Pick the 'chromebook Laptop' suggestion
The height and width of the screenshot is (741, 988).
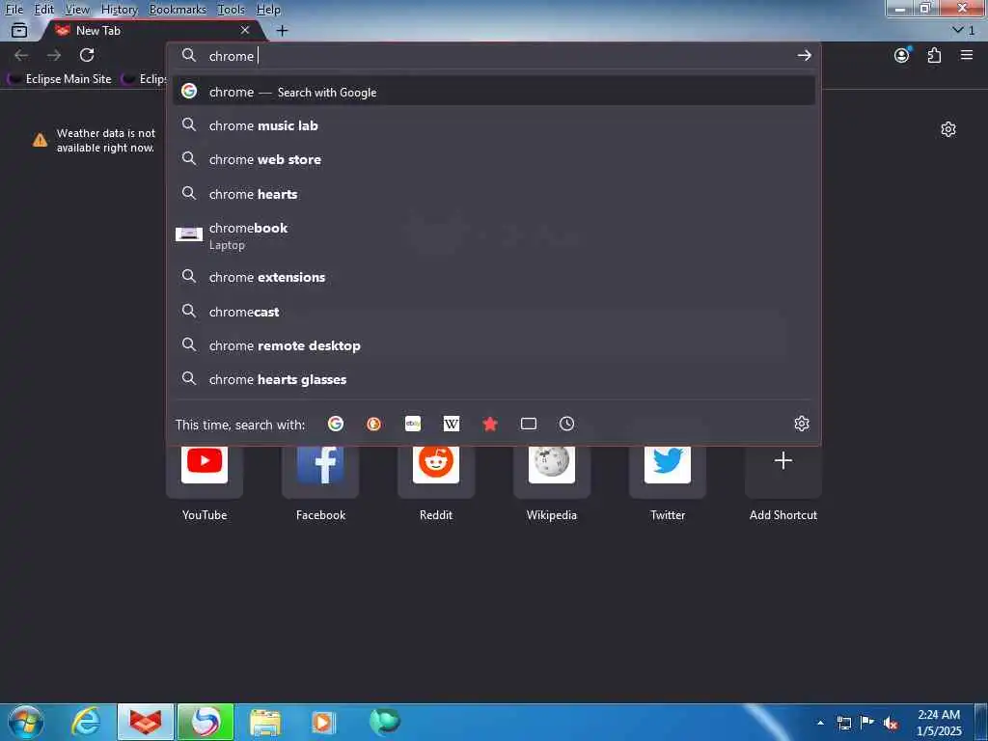493,235
